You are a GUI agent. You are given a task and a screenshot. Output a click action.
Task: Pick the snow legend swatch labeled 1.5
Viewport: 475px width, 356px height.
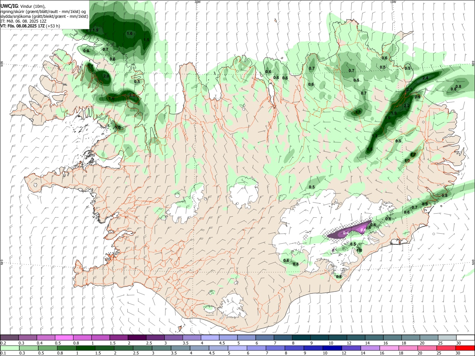[x=119, y=337]
